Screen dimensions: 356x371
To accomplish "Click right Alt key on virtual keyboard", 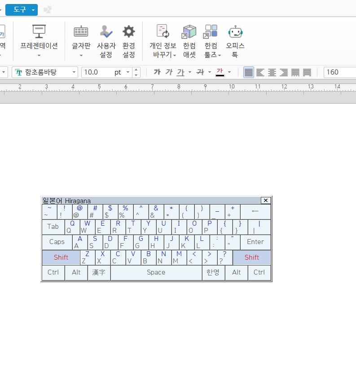I will coord(236,272).
